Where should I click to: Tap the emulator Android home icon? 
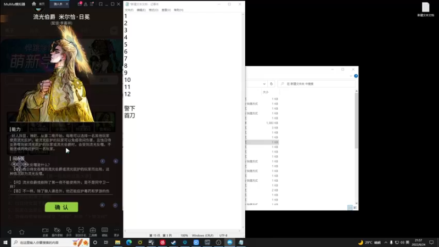click(22, 232)
